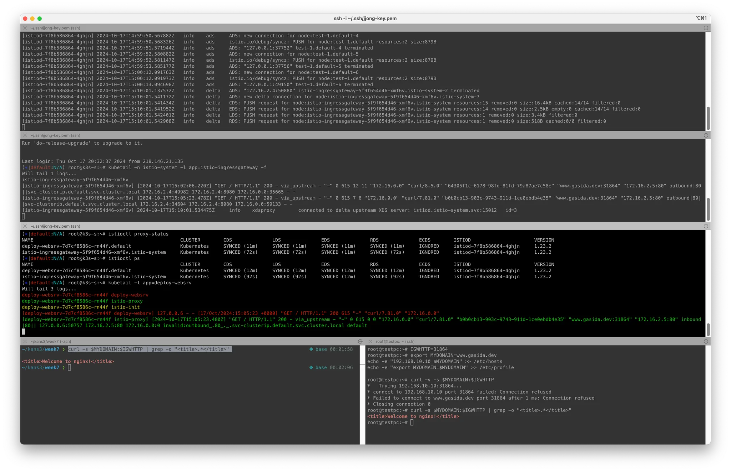Click window title 'ssh -i ~/.ssh/jjong-key.pem'
This screenshot has width=731, height=471.
365,19
